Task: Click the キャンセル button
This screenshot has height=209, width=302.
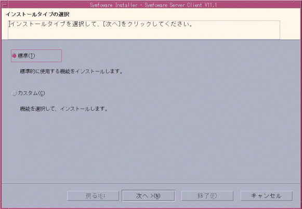Action: tap(266, 196)
